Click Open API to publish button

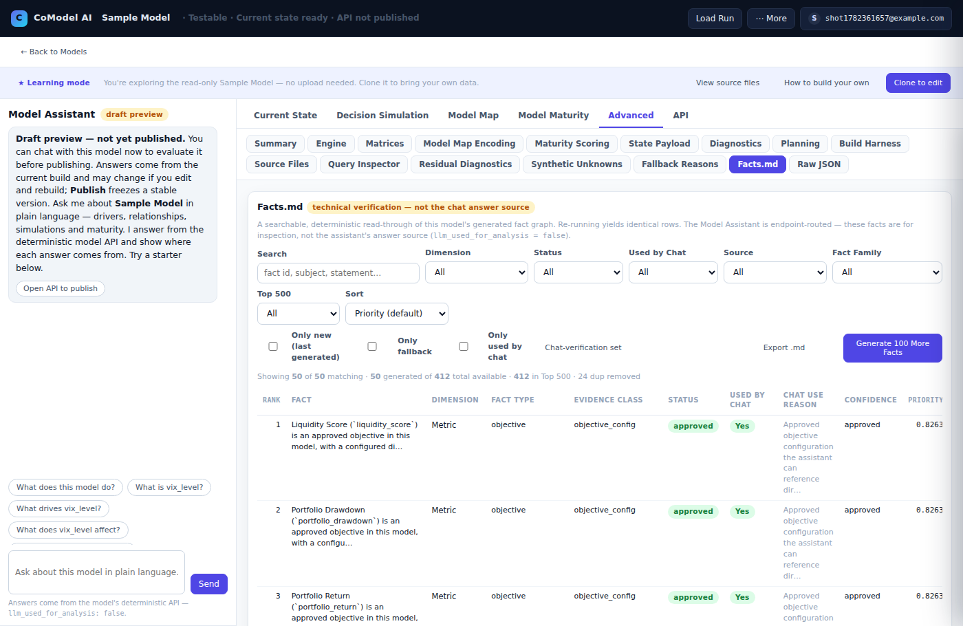tap(61, 289)
